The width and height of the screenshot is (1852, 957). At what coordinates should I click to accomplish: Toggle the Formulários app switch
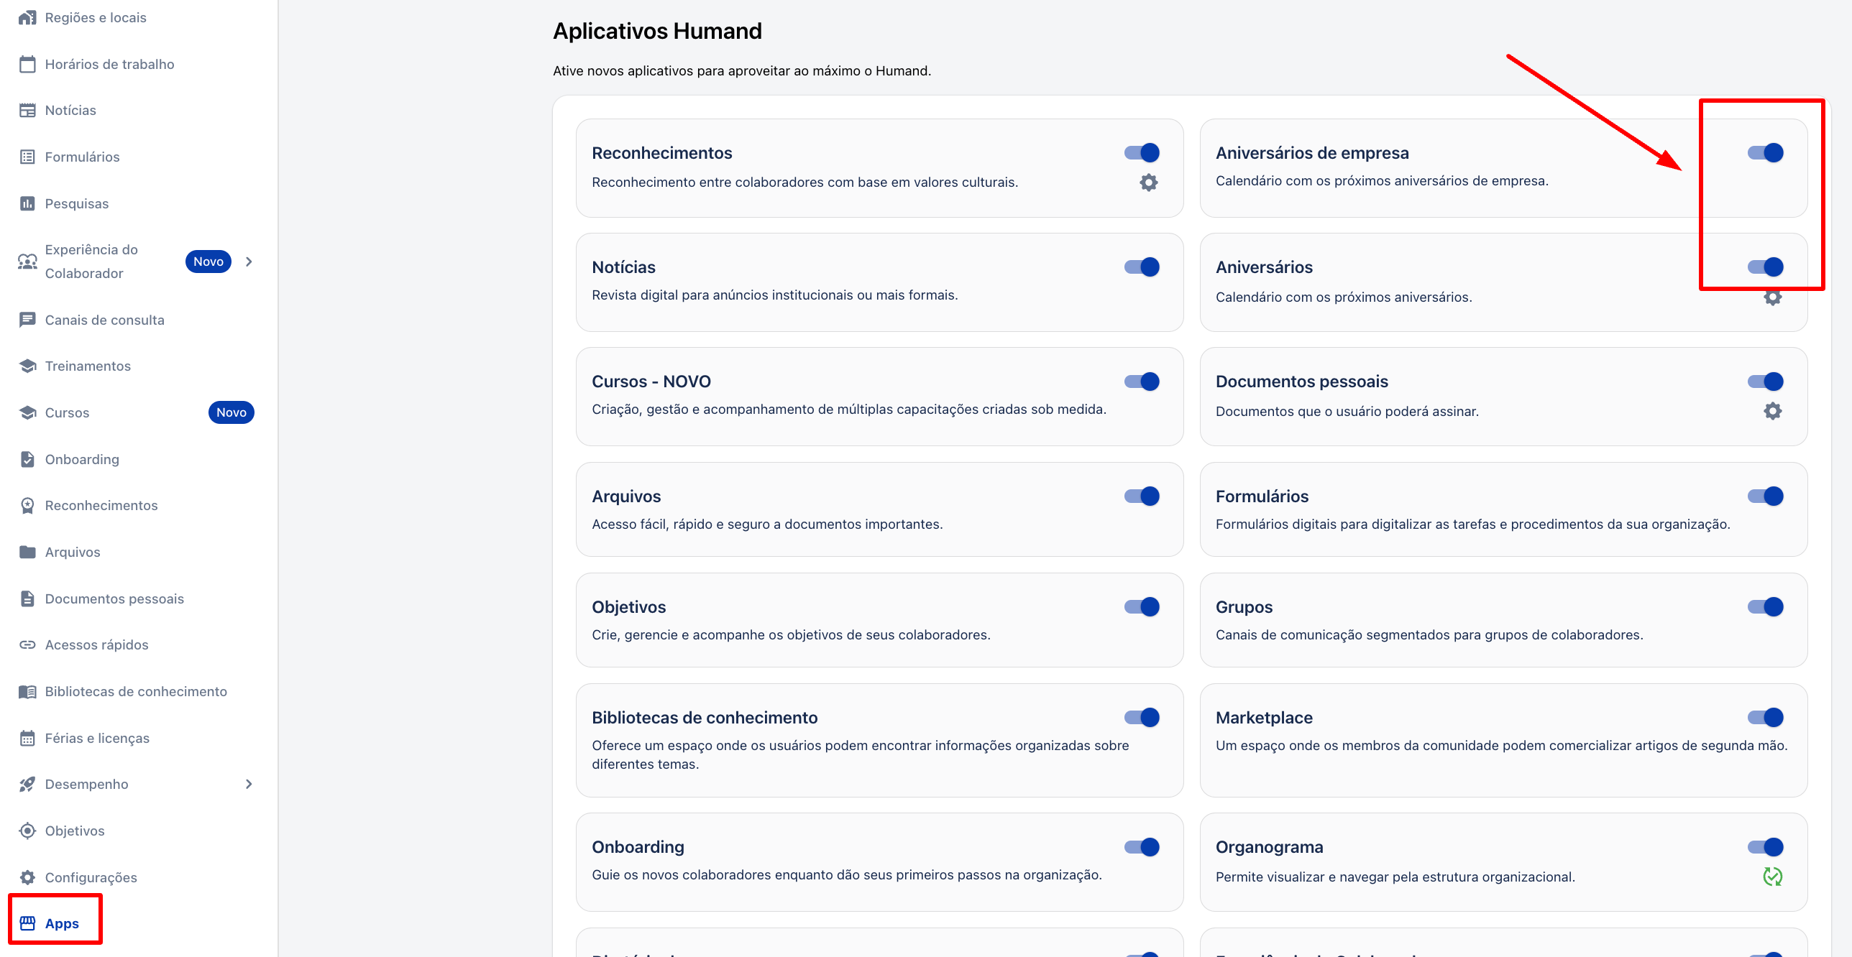1766,496
